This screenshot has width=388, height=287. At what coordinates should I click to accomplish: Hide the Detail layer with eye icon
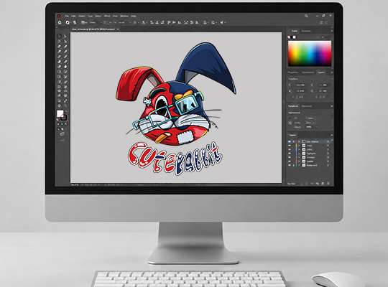click(290, 146)
